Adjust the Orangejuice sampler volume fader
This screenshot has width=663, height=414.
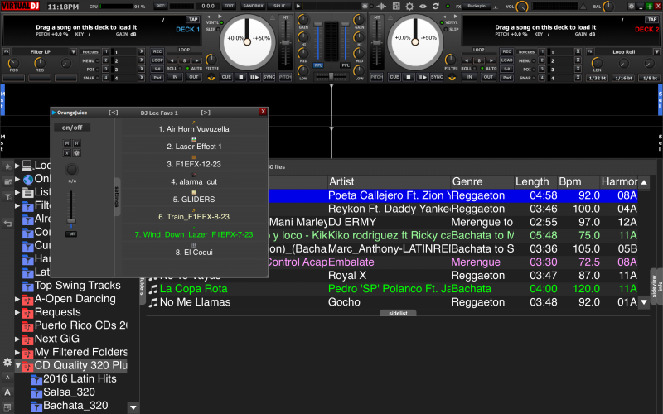click(71, 221)
